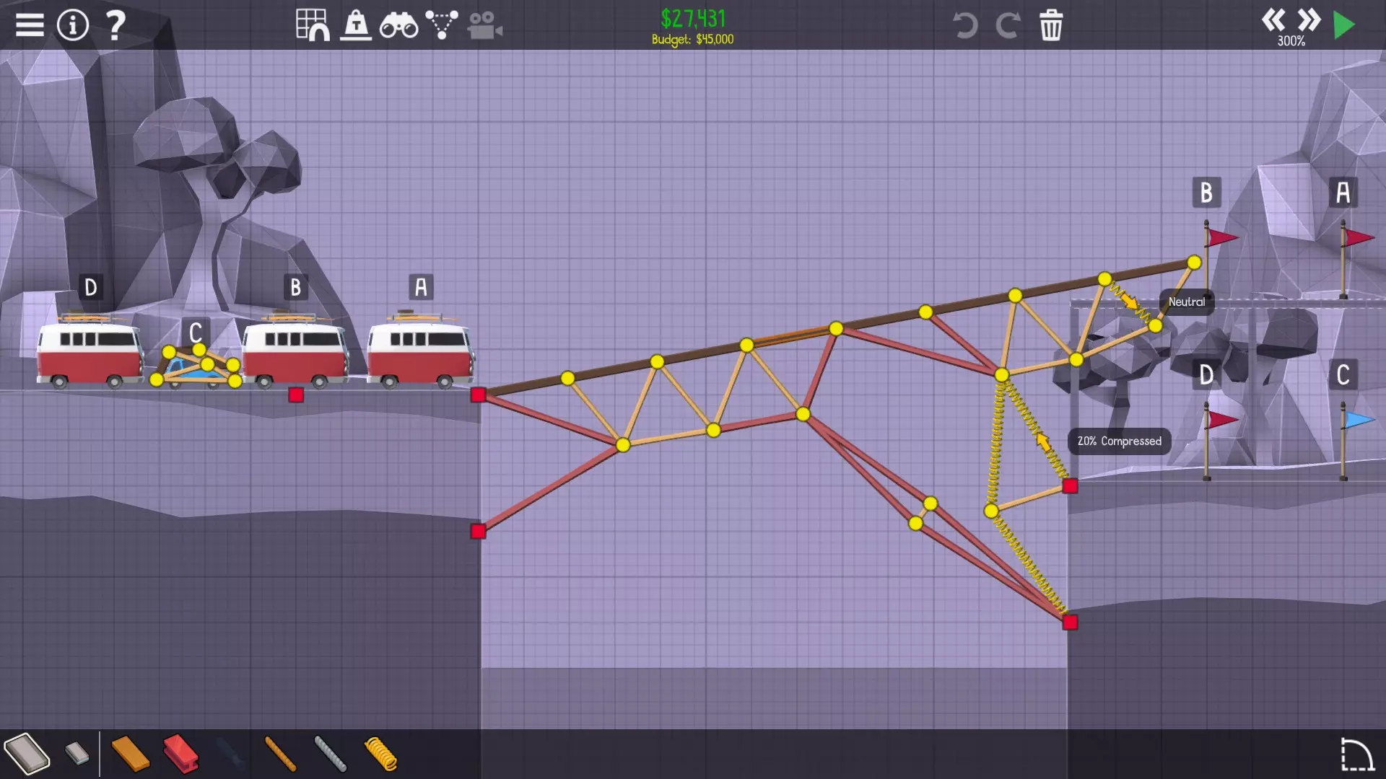The height and width of the screenshot is (779, 1386).
Task: Start simulation with green play button
Action: 1344,25
